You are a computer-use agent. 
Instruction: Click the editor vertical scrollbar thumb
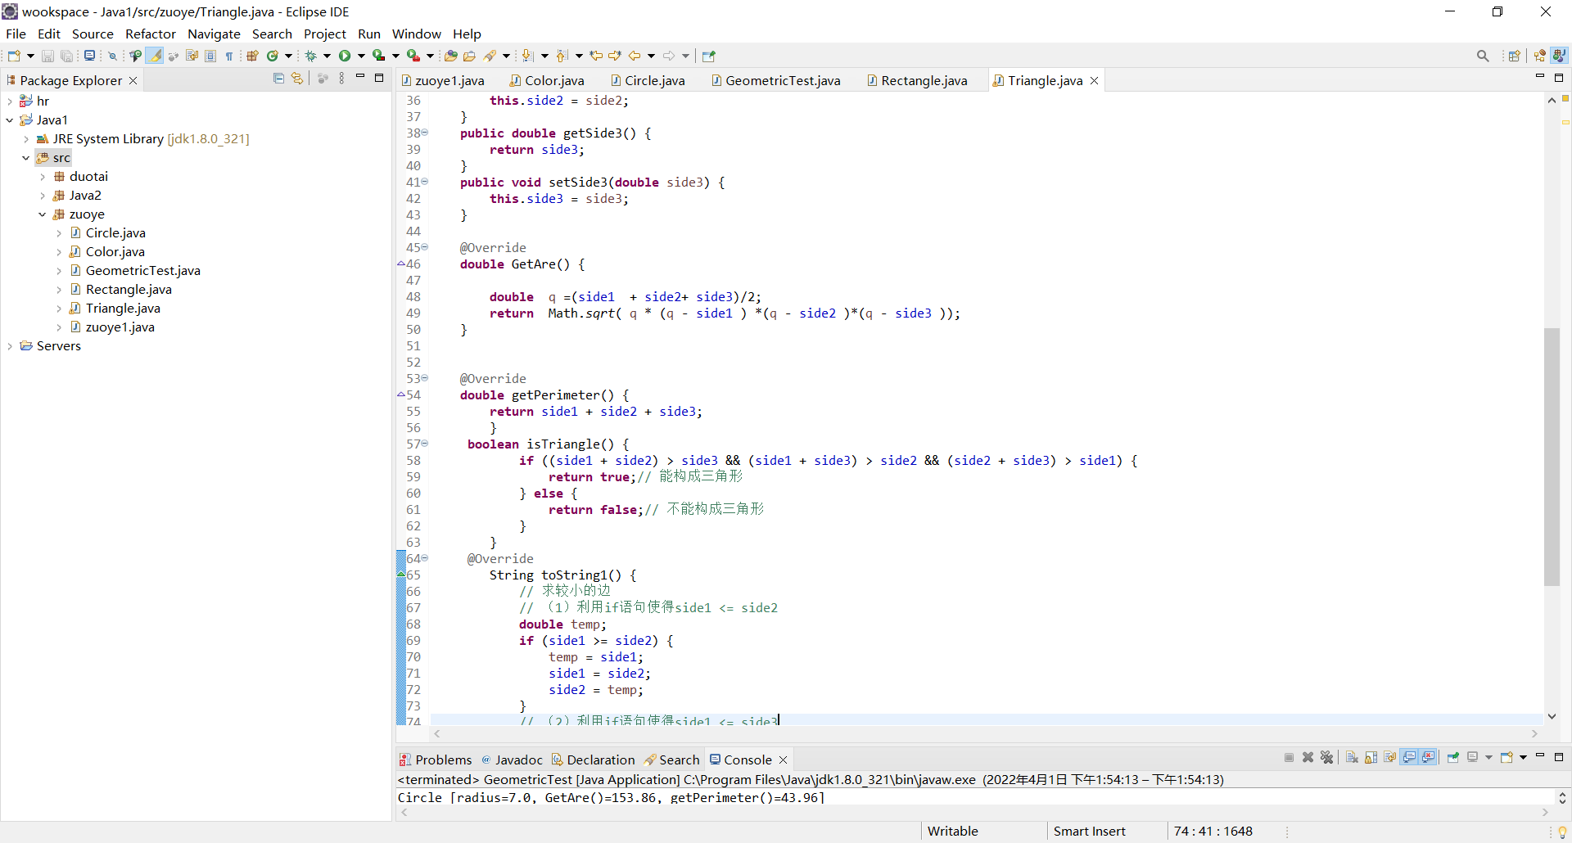pos(1552,457)
